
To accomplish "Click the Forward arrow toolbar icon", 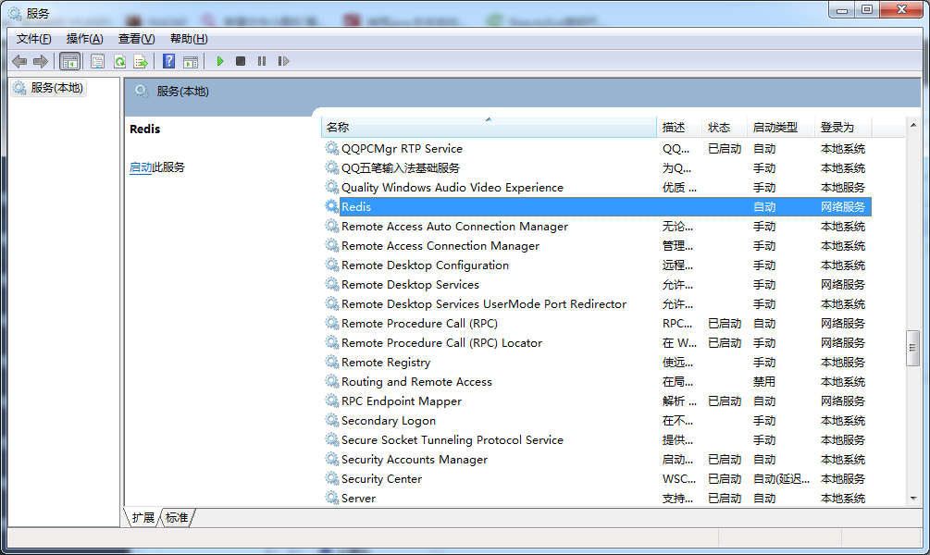I will click(x=41, y=61).
